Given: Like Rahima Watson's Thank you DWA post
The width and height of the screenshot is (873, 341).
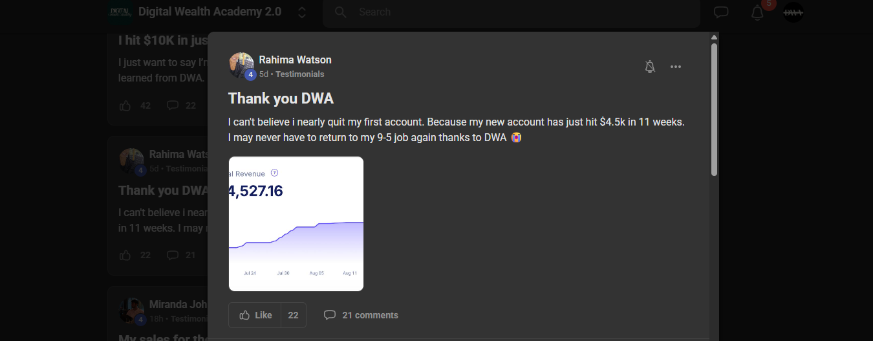Looking at the screenshot, I should (x=255, y=315).
